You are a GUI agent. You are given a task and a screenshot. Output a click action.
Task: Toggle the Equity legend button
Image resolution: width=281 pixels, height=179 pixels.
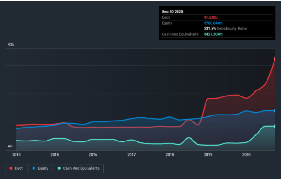click(x=41, y=168)
